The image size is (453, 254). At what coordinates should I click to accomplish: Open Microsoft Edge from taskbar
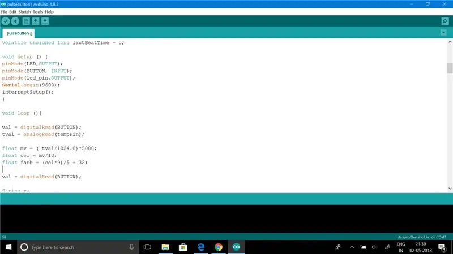201,247
